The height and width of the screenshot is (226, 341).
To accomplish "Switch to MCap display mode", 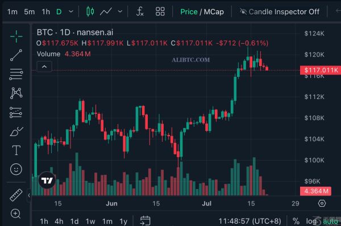I will coord(214,12).
